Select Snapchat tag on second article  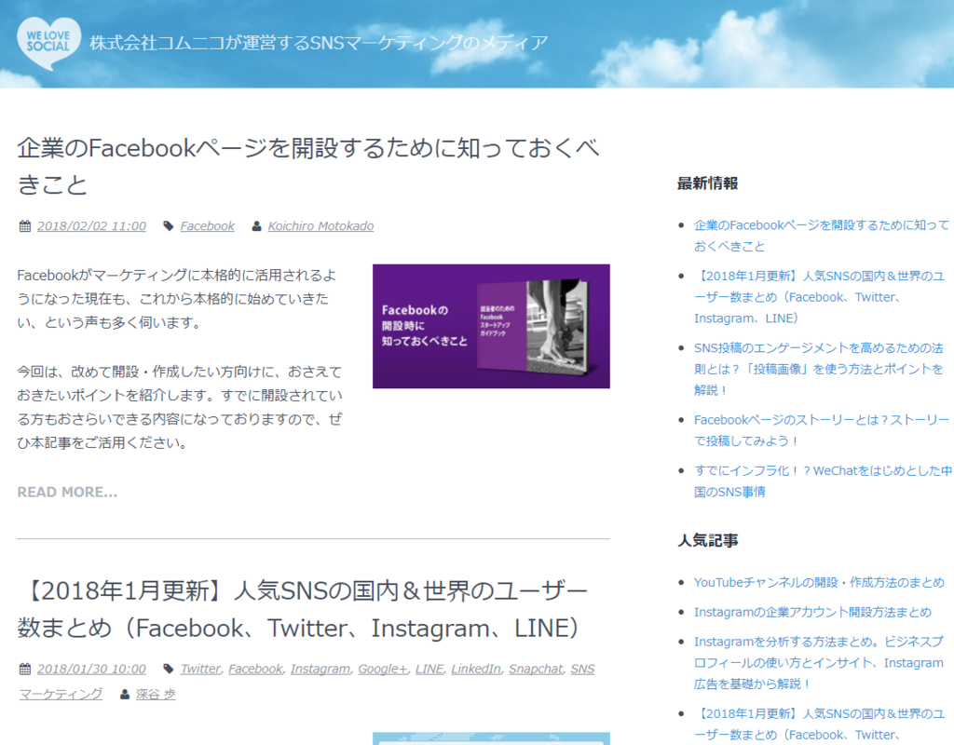click(x=536, y=669)
